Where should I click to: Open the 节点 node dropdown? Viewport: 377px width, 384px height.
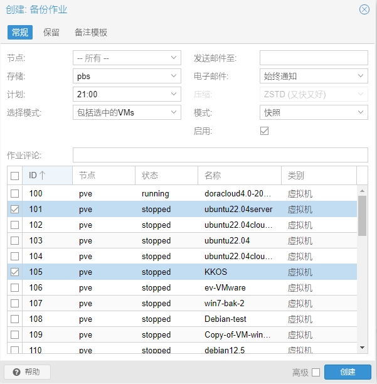click(174, 58)
